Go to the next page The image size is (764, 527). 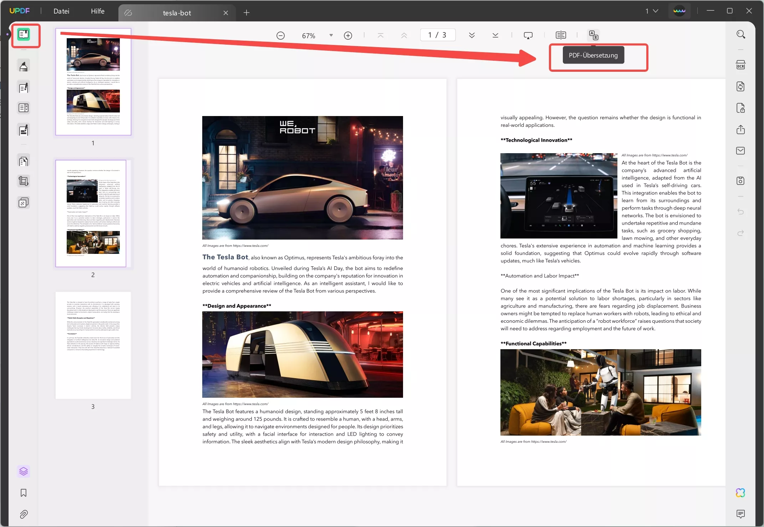(472, 35)
